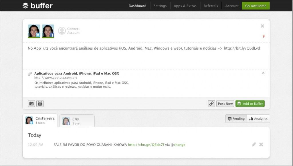Click Add to Buffer button
Image resolution: width=293 pixels, height=166 pixels.
250,103
